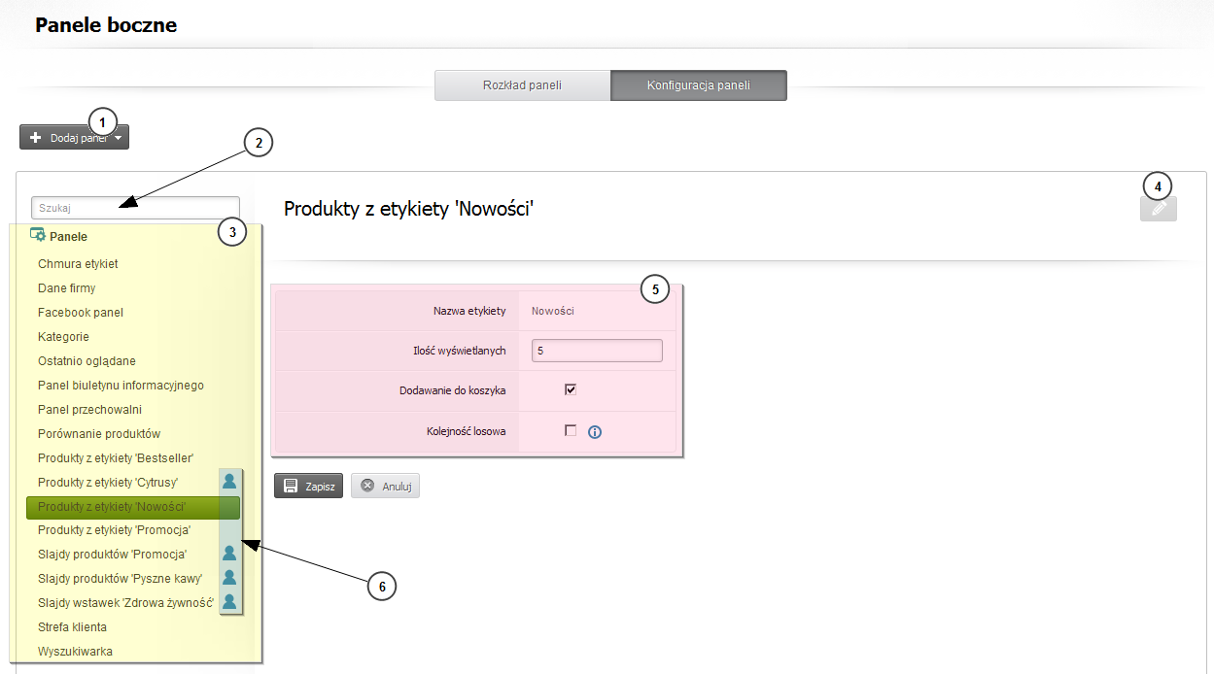Click user icon next to 'Cytrusy' panel
The height and width of the screenshot is (674, 1214).
[x=229, y=481]
